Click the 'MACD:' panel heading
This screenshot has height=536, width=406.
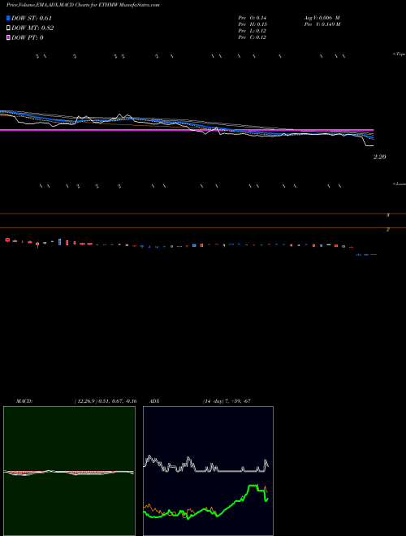(24, 401)
